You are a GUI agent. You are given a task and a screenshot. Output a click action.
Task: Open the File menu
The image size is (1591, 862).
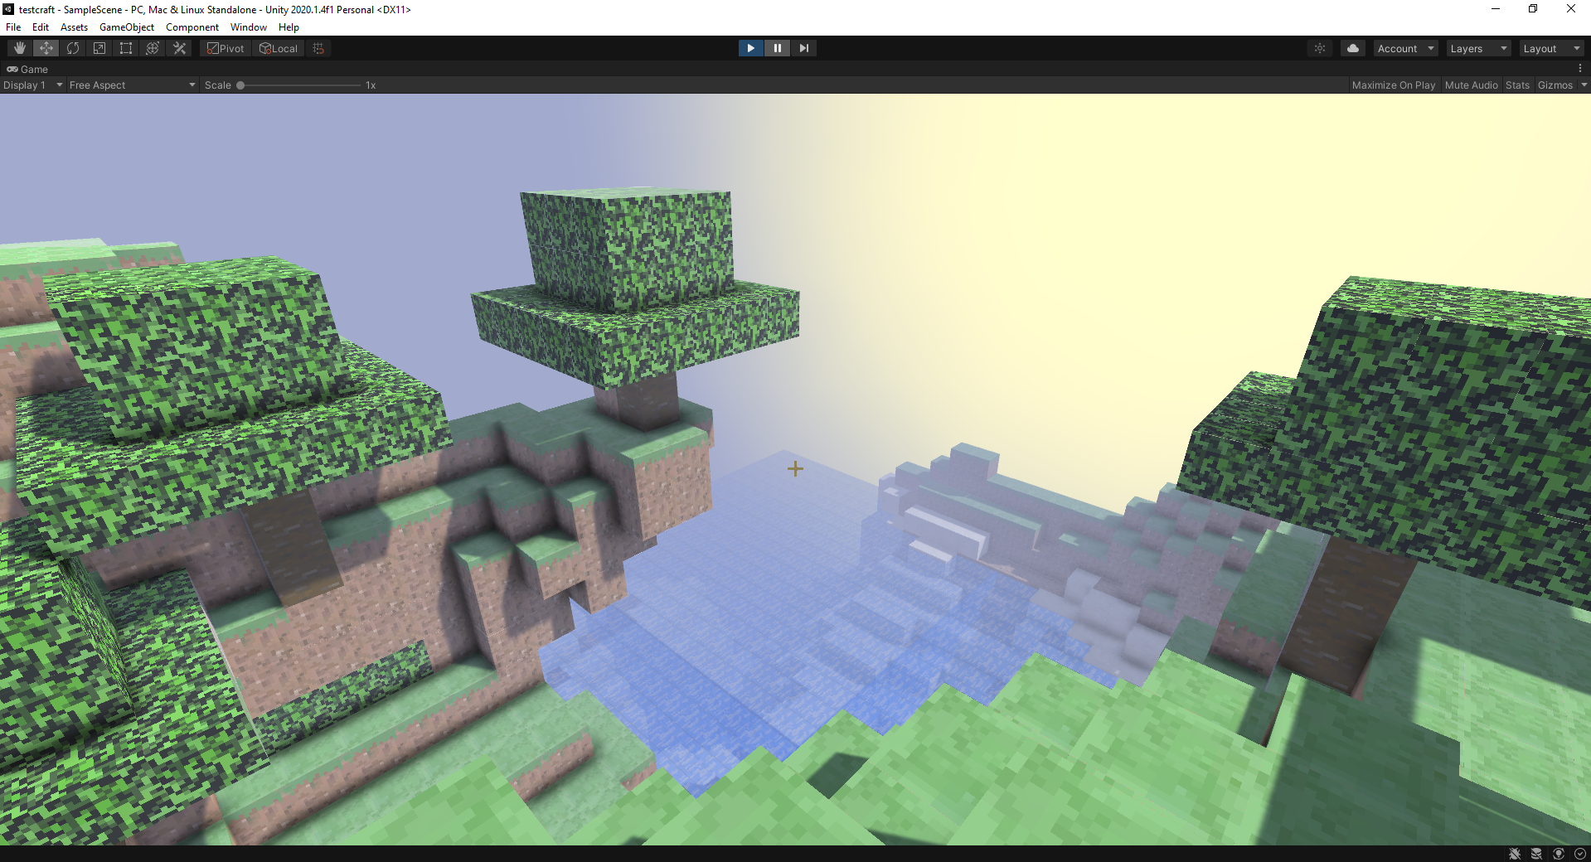click(x=13, y=27)
